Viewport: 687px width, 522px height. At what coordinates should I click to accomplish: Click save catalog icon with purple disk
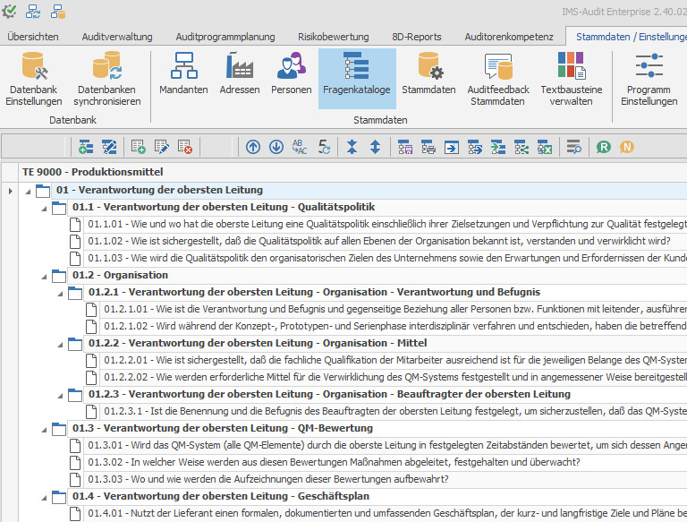click(405, 147)
